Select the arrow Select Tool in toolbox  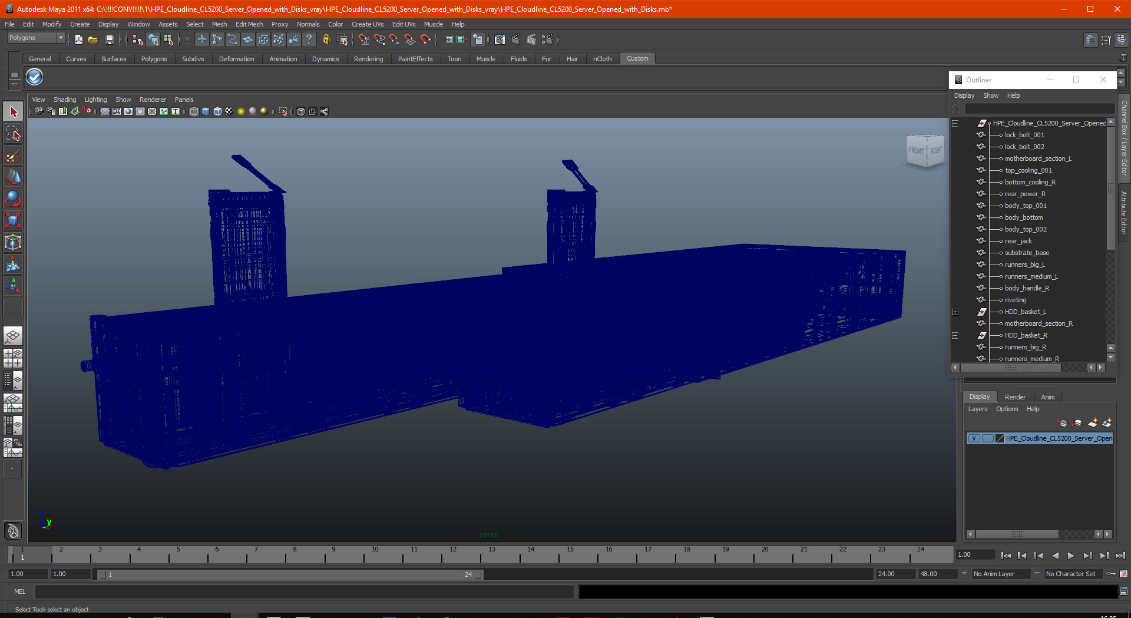[13, 112]
